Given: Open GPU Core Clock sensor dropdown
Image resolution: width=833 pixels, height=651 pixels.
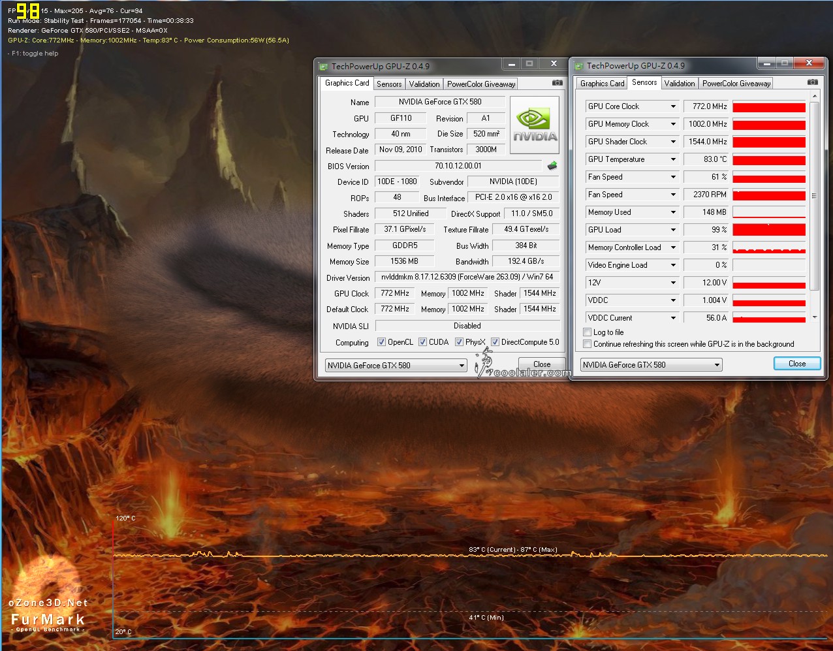Looking at the screenshot, I should point(673,106).
